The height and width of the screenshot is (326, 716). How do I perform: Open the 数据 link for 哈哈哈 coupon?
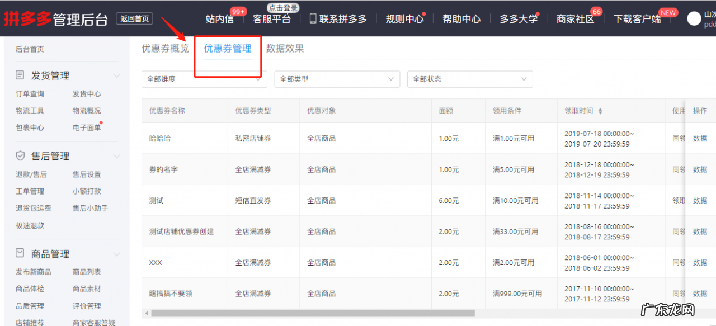pos(700,138)
